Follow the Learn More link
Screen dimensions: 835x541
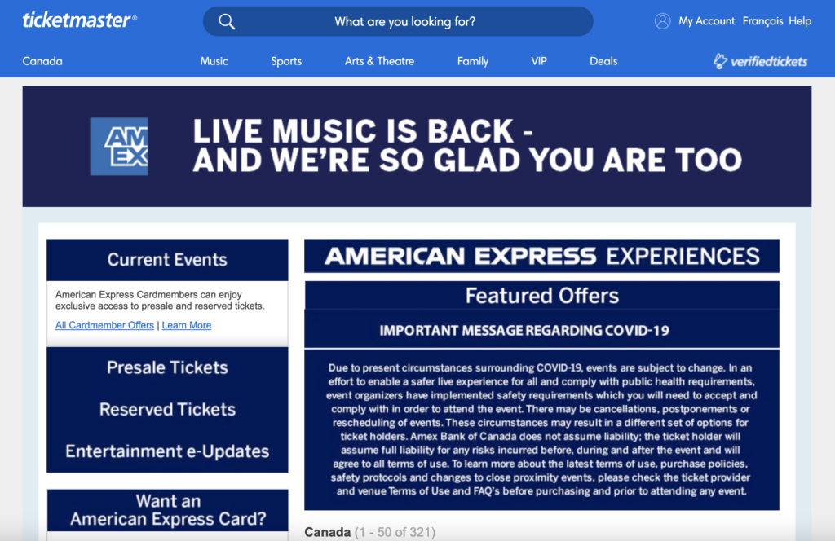coord(187,325)
